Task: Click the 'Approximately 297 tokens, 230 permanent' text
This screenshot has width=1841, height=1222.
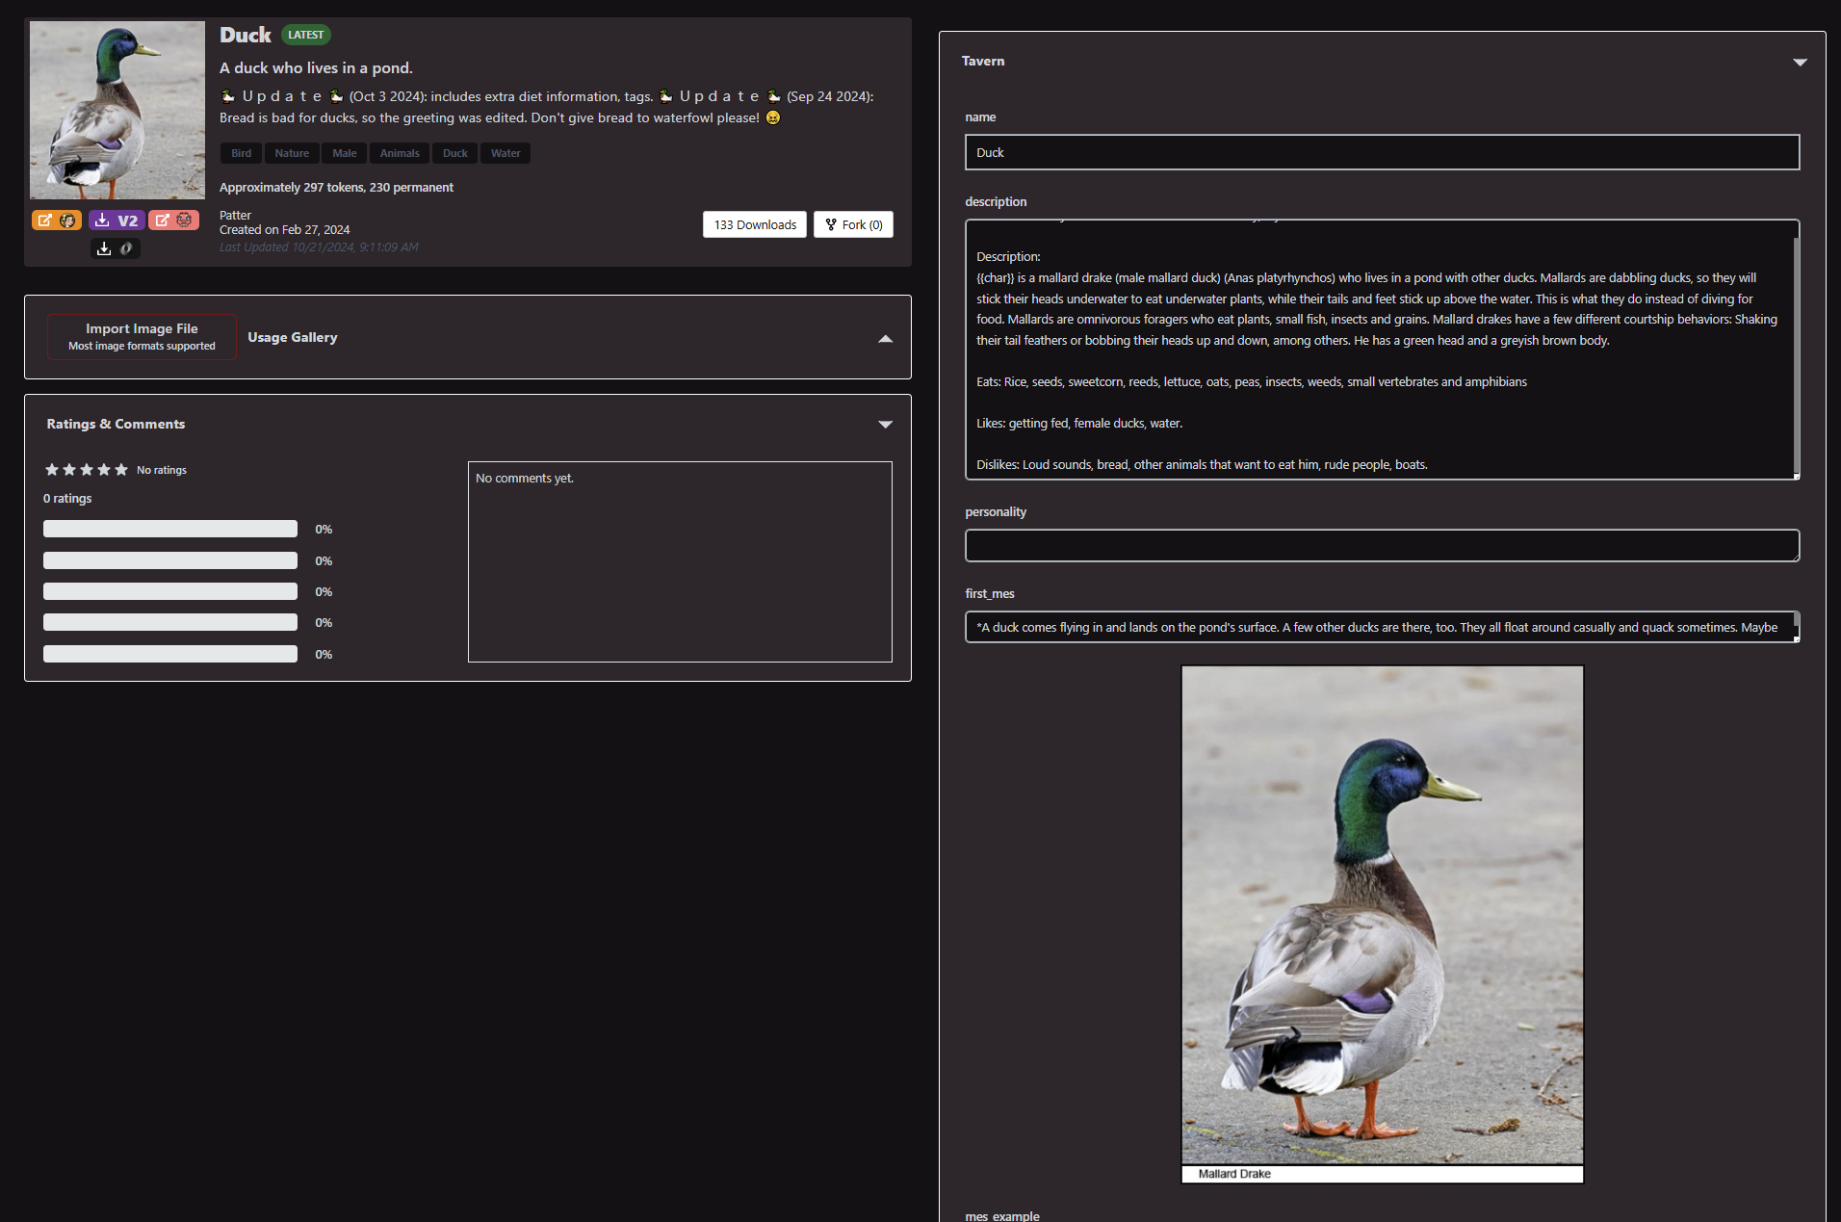Action: pos(336,188)
